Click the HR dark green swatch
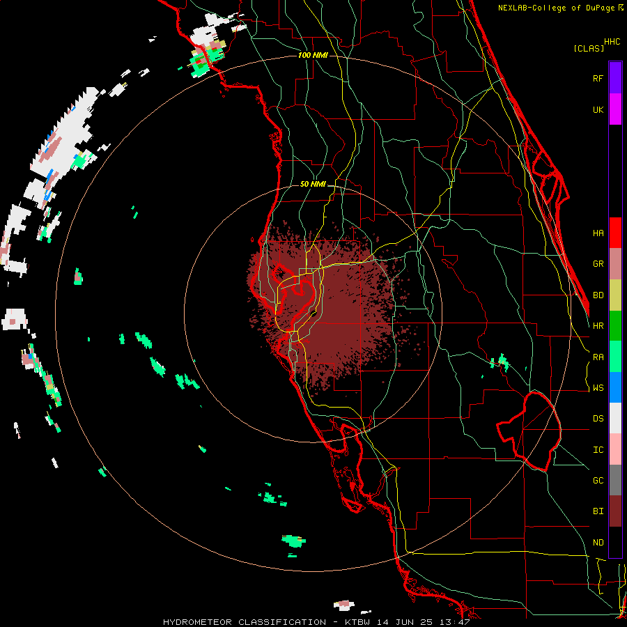This screenshot has height=627, width=627. point(615,326)
